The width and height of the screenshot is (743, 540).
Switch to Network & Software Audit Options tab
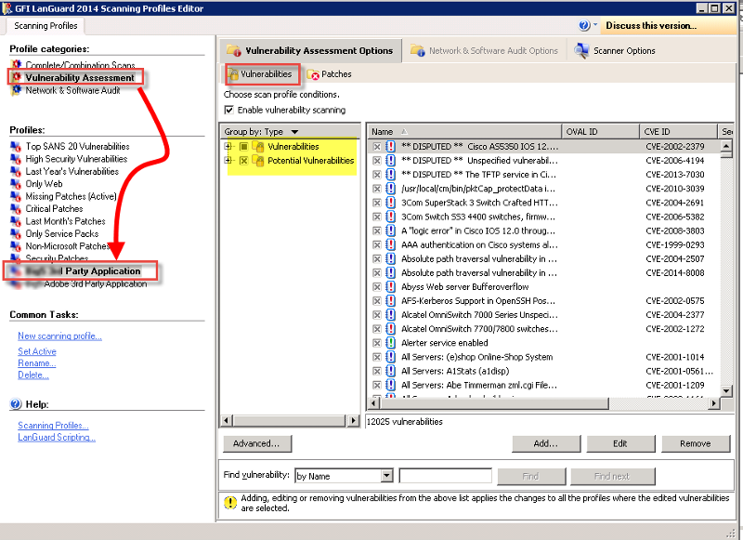(484, 50)
